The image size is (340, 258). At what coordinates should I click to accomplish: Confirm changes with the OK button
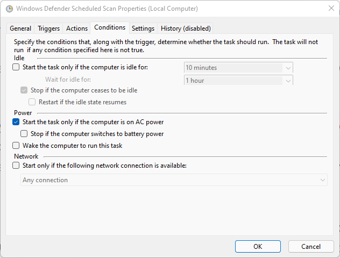click(258, 247)
